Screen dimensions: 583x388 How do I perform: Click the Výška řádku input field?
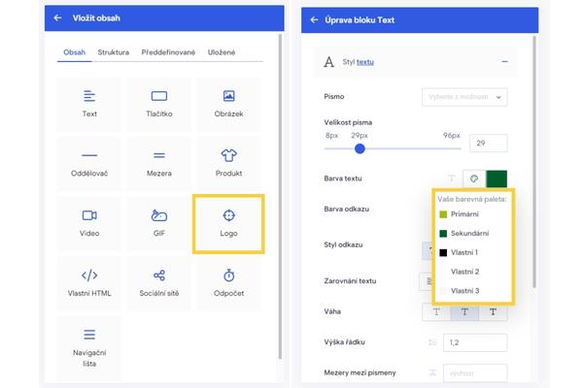pyautogui.click(x=474, y=342)
